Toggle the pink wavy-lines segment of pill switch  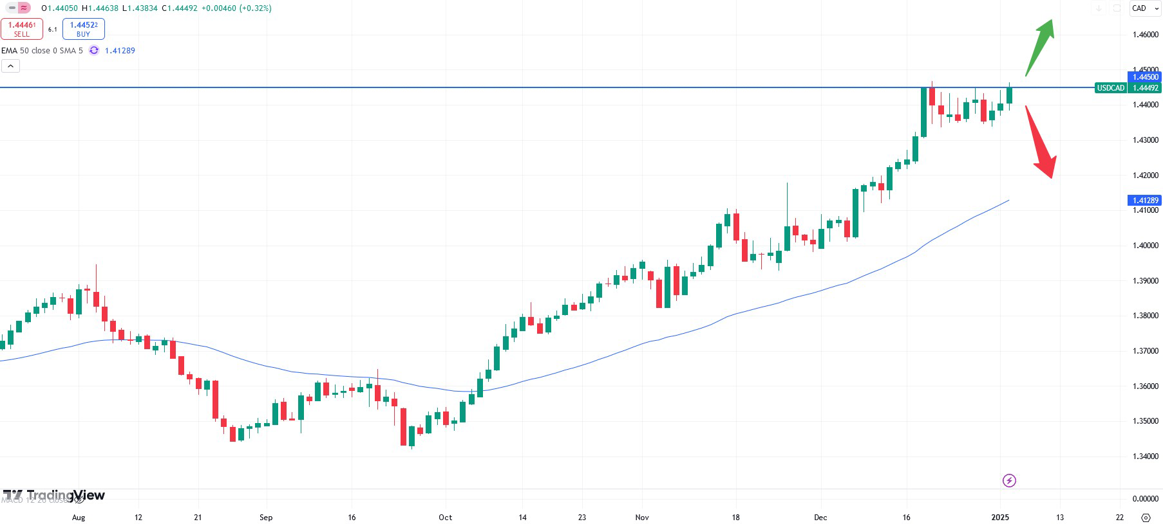[24, 8]
